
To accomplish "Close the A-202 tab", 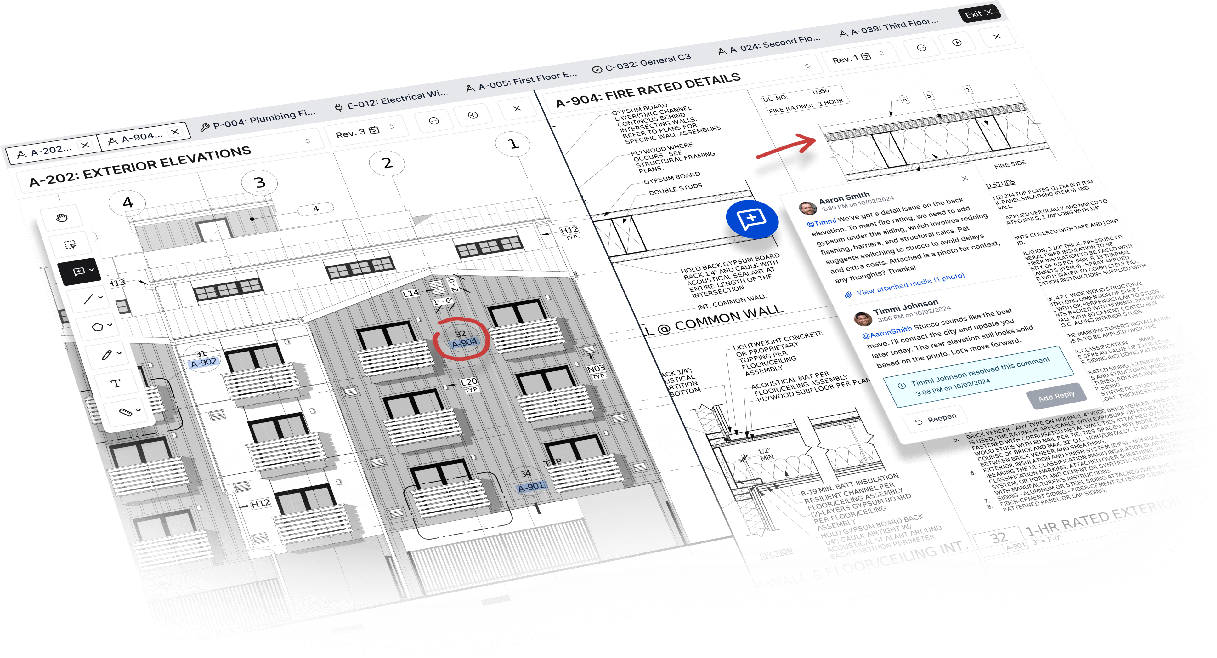I will (85, 145).
